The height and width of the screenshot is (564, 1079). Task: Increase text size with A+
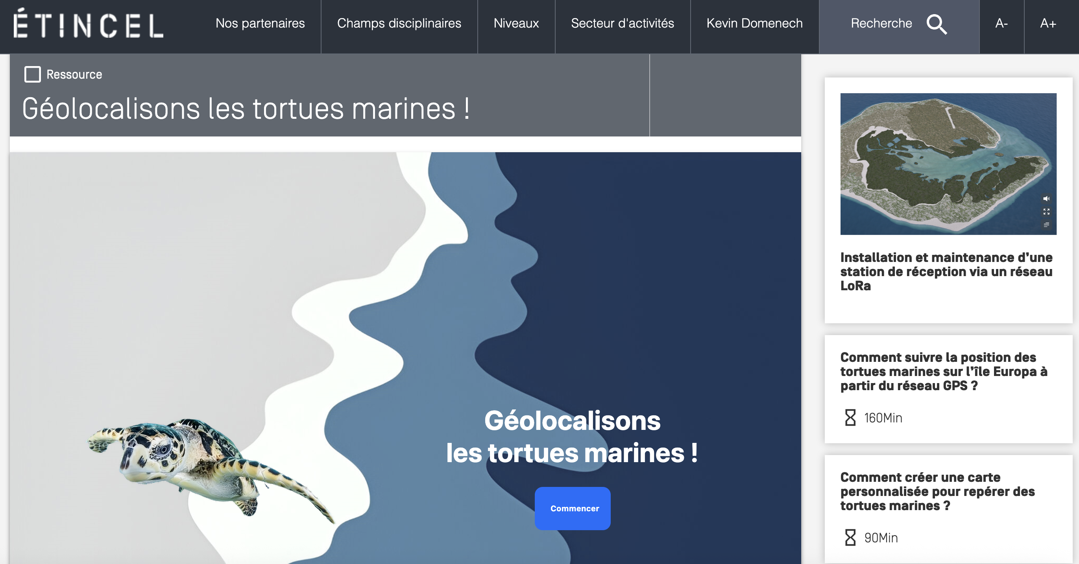pos(1048,24)
